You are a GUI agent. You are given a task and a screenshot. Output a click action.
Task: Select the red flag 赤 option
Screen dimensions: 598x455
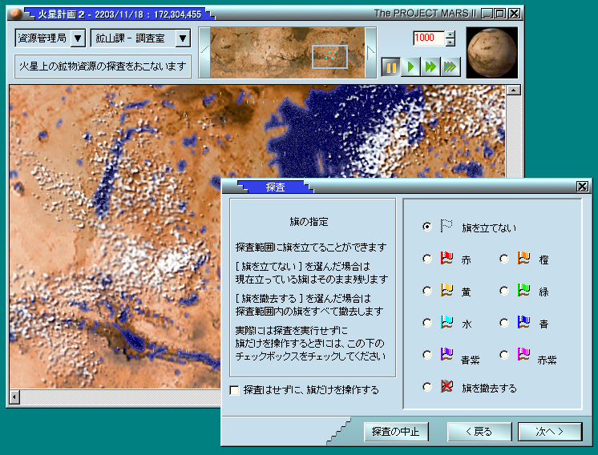(427, 259)
